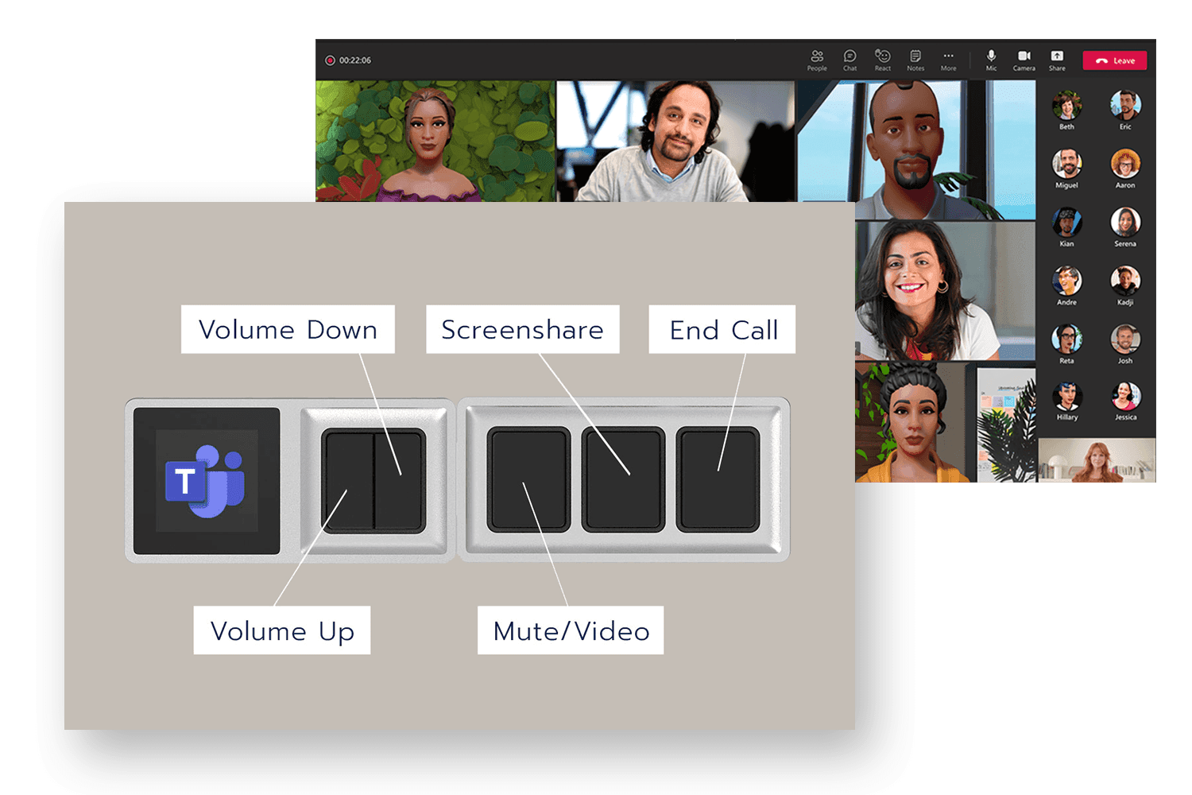Click the Microsoft Teams logo key on keypad
1192x795 pixels.
(207, 481)
